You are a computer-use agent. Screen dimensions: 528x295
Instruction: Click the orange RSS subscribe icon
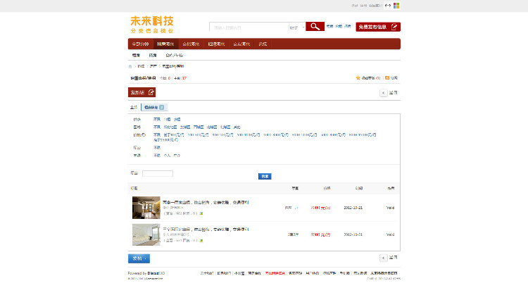pos(387,77)
